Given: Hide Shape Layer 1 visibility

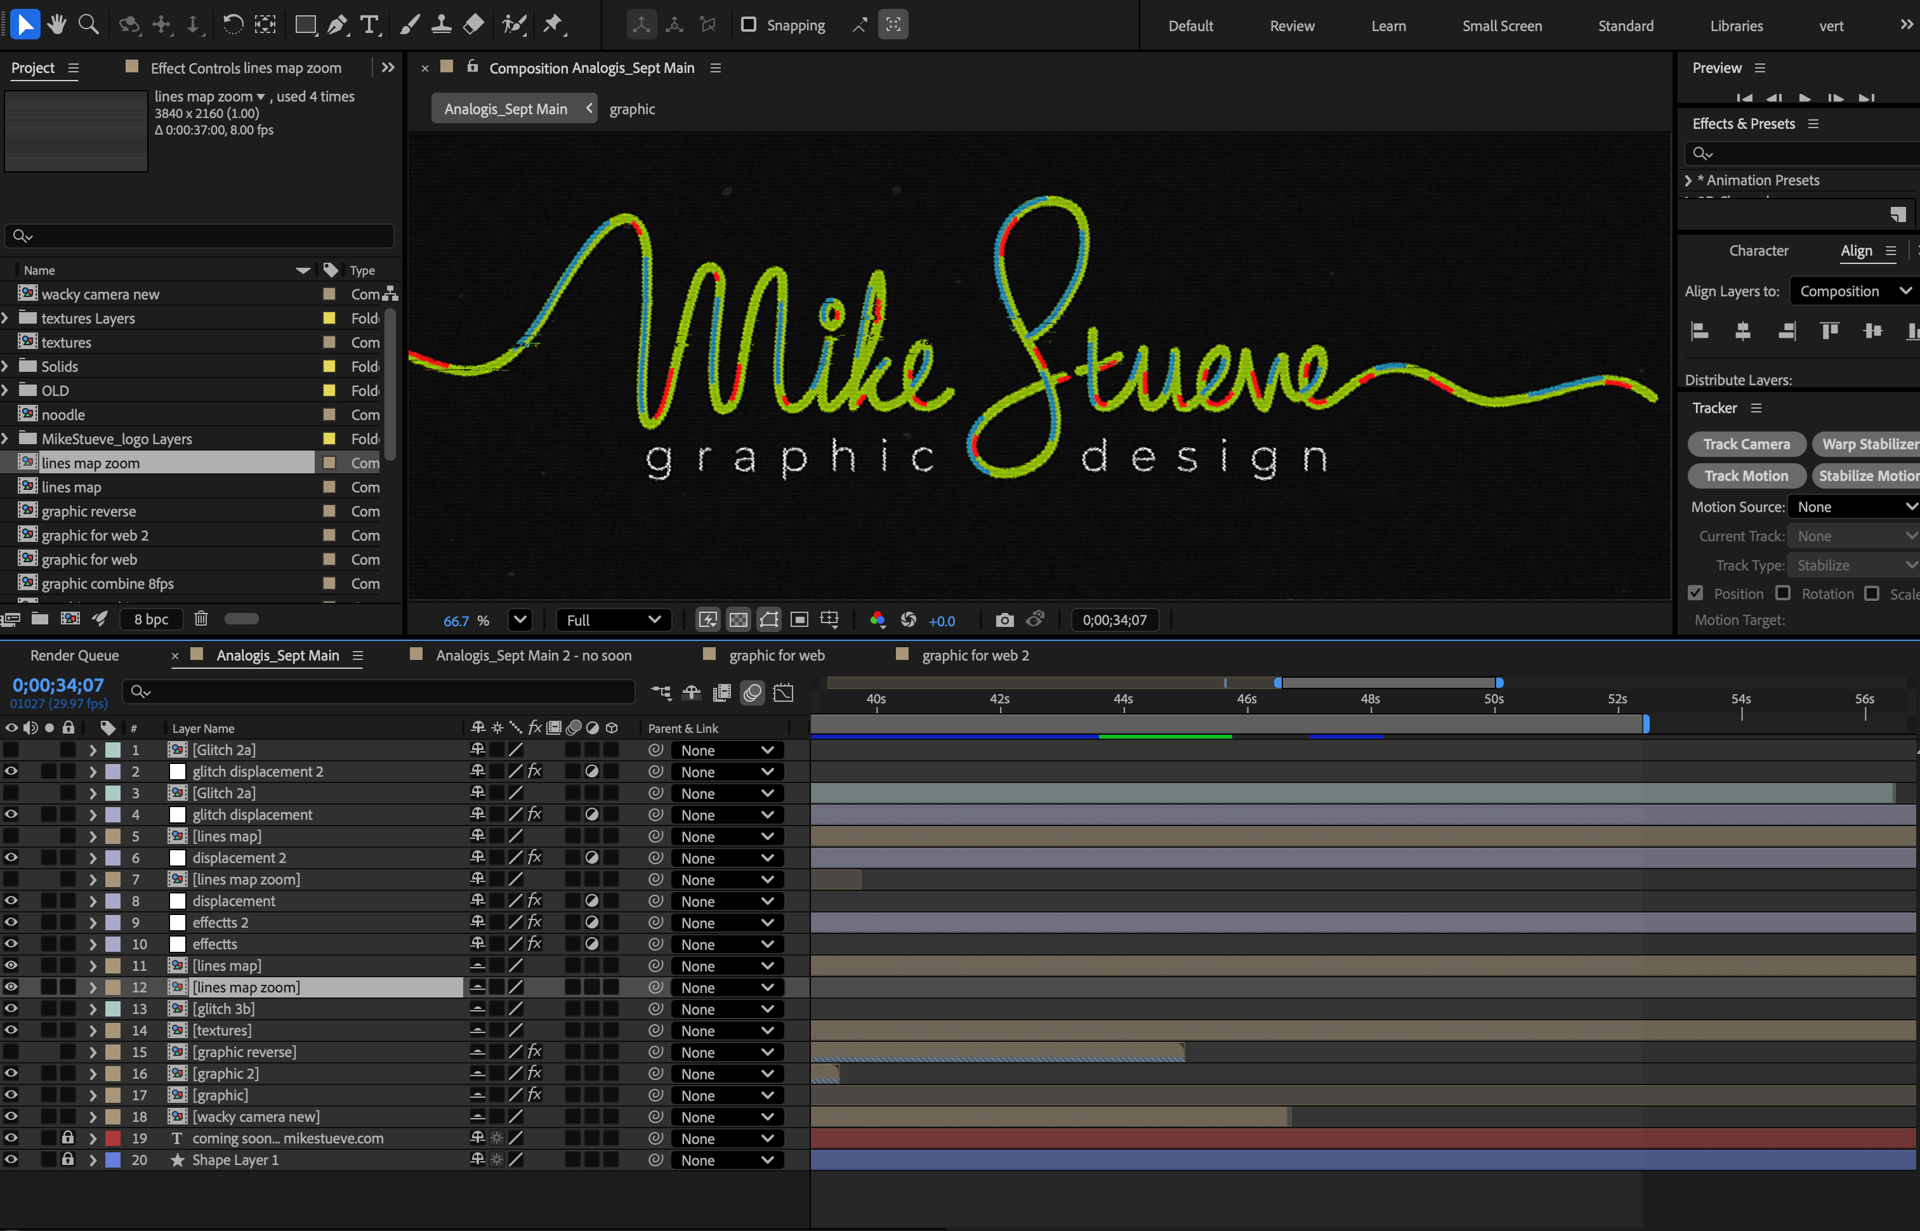Looking at the screenshot, I should 11,1160.
